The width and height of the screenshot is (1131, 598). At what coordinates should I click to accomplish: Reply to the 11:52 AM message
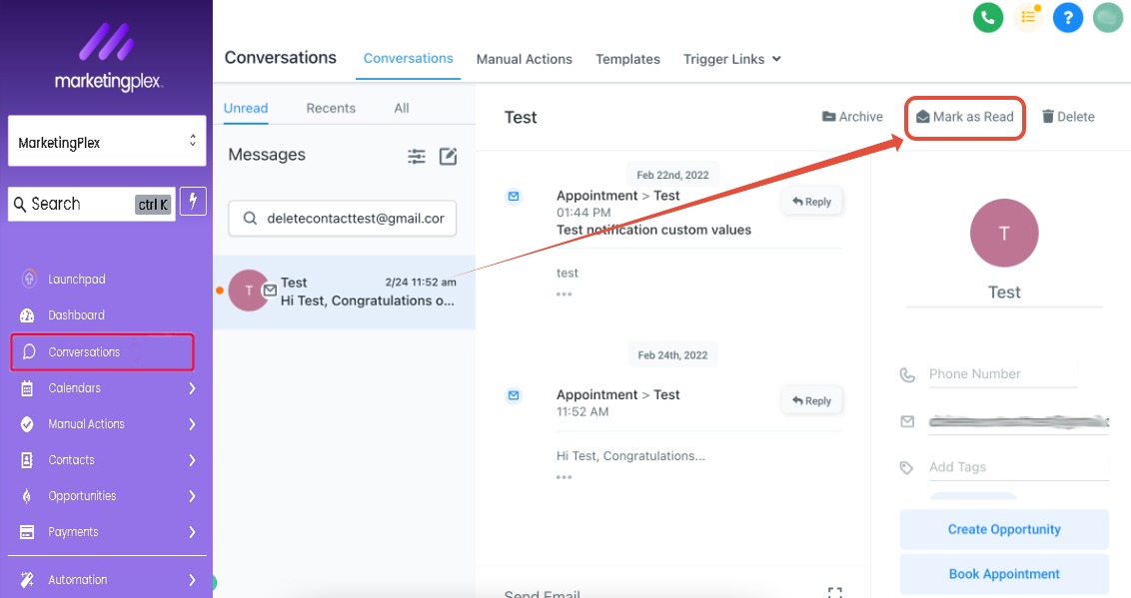(811, 400)
